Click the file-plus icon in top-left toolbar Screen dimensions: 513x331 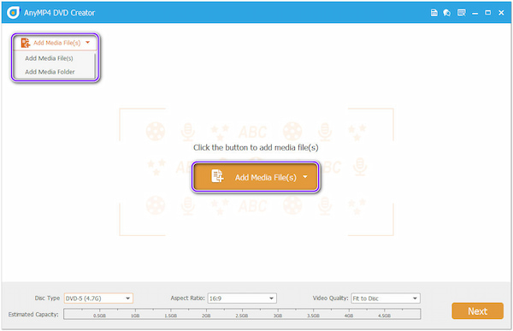(26, 43)
